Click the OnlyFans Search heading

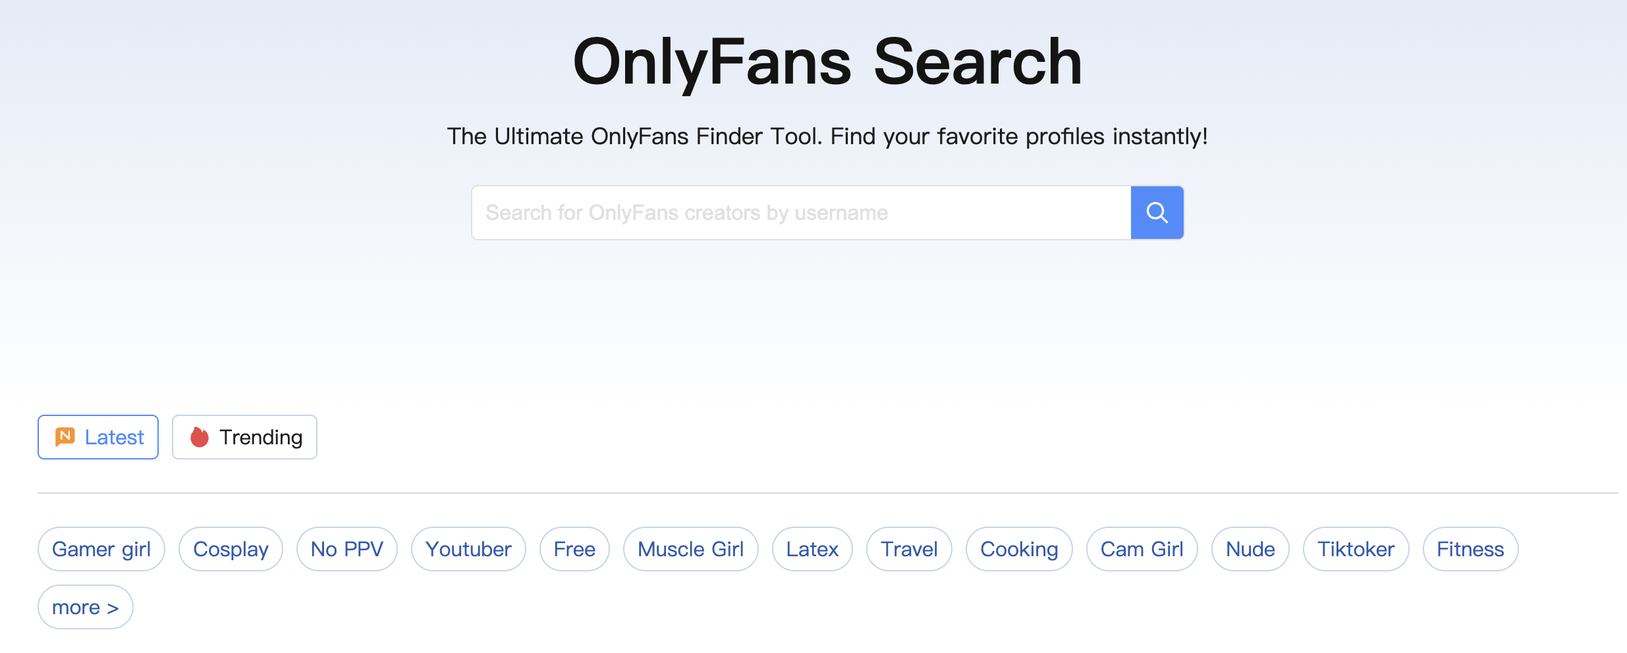tap(827, 62)
